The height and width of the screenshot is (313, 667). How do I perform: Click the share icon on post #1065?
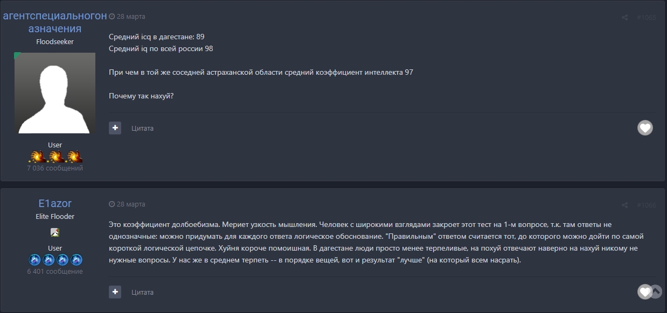(624, 17)
